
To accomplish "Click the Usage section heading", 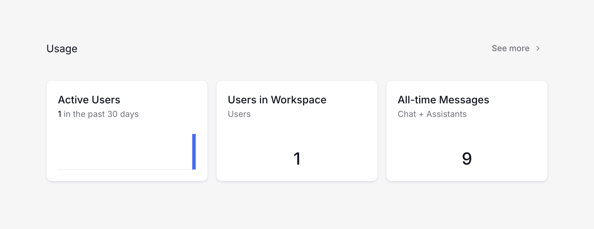I will pyautogui.click(x=62, y=49).
